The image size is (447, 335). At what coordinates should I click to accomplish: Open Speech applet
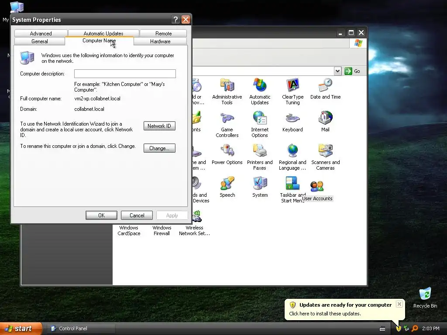coord(227,187)
